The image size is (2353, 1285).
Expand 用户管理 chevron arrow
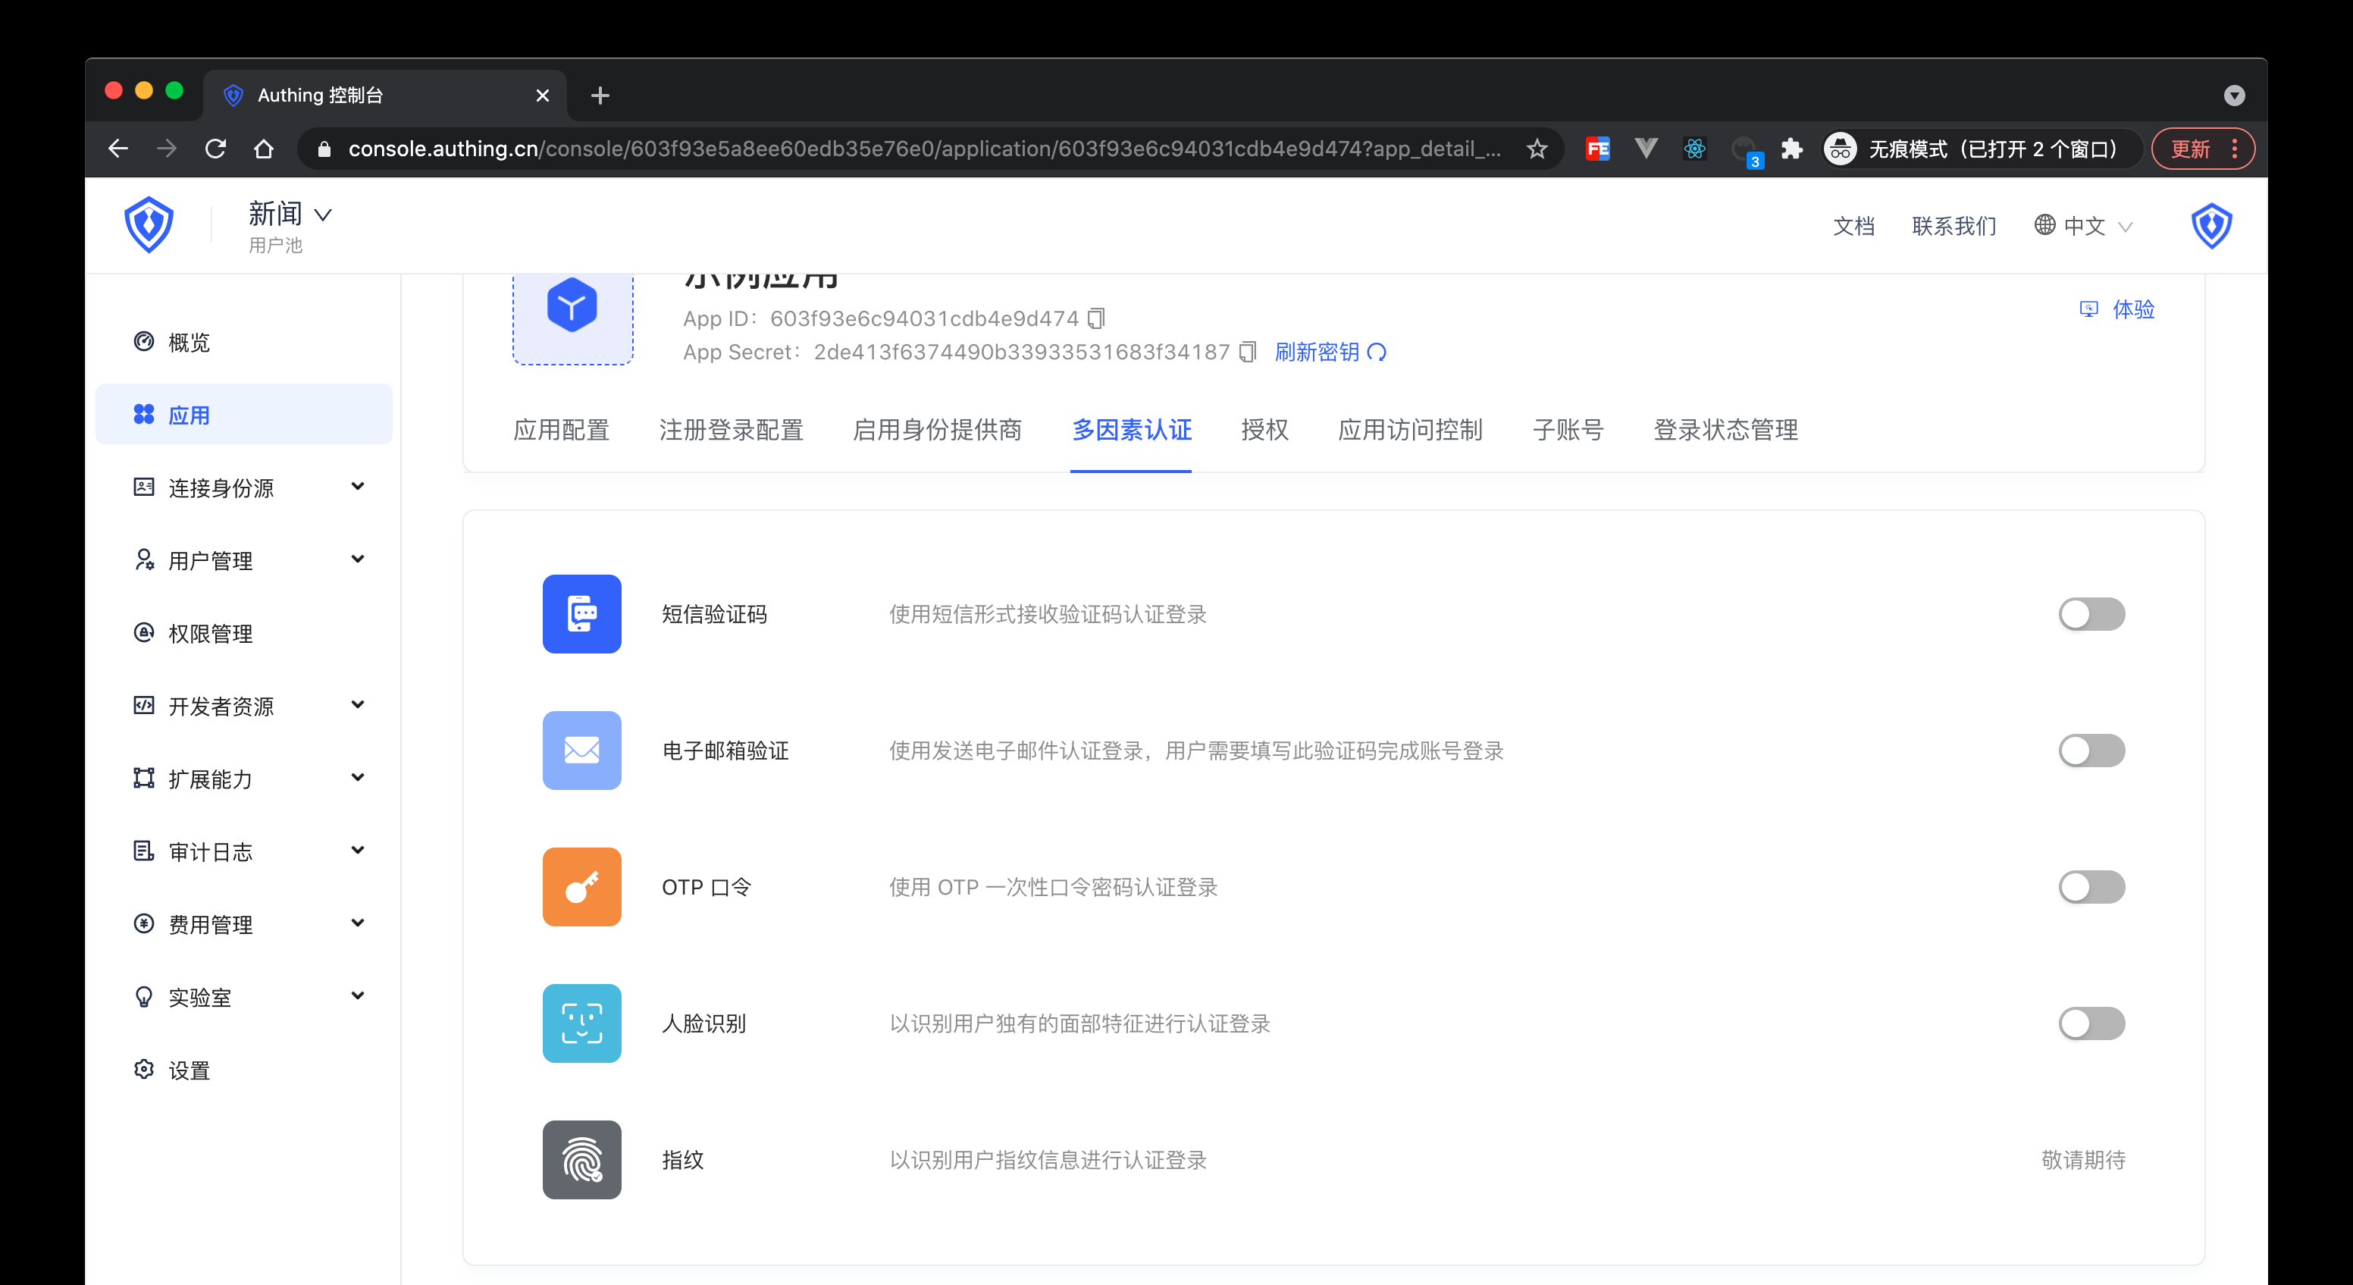pos(358,559)
